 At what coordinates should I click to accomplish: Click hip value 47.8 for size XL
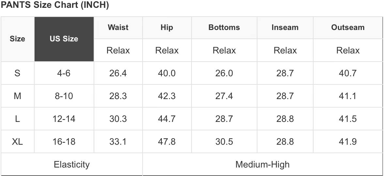tap(167, 142)
